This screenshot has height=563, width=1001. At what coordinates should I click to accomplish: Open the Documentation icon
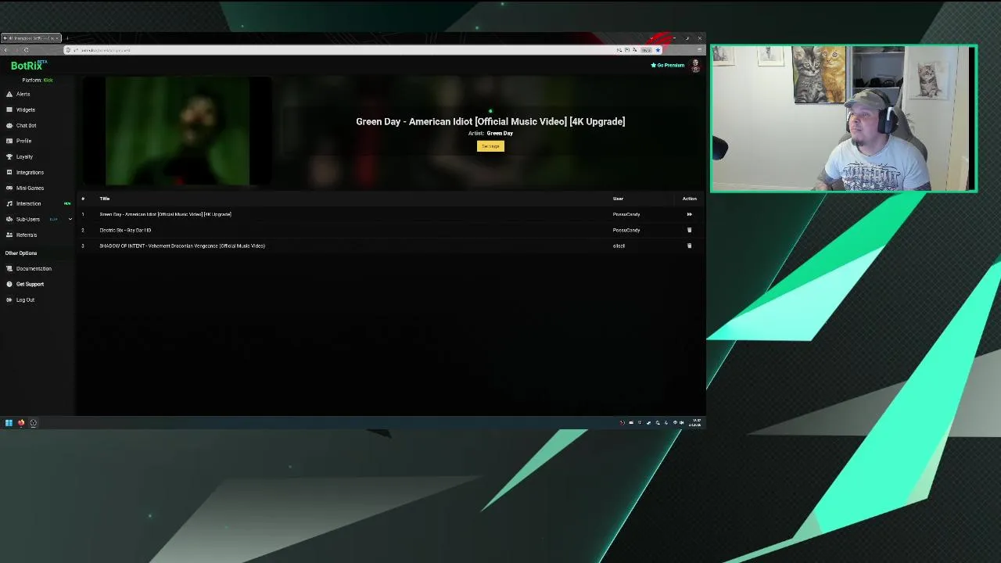click(x=9, y=268)
